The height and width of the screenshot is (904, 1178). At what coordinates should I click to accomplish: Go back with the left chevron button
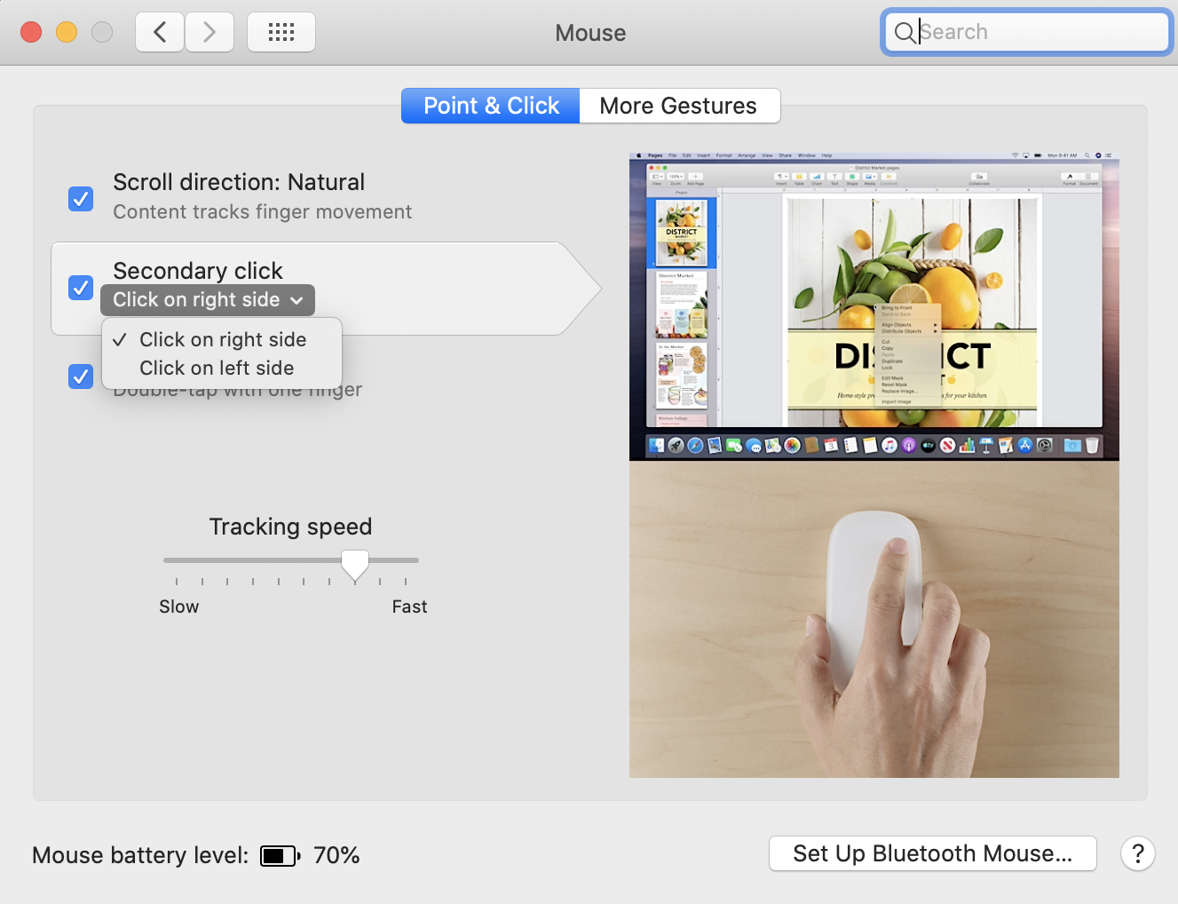coord(160,33)
